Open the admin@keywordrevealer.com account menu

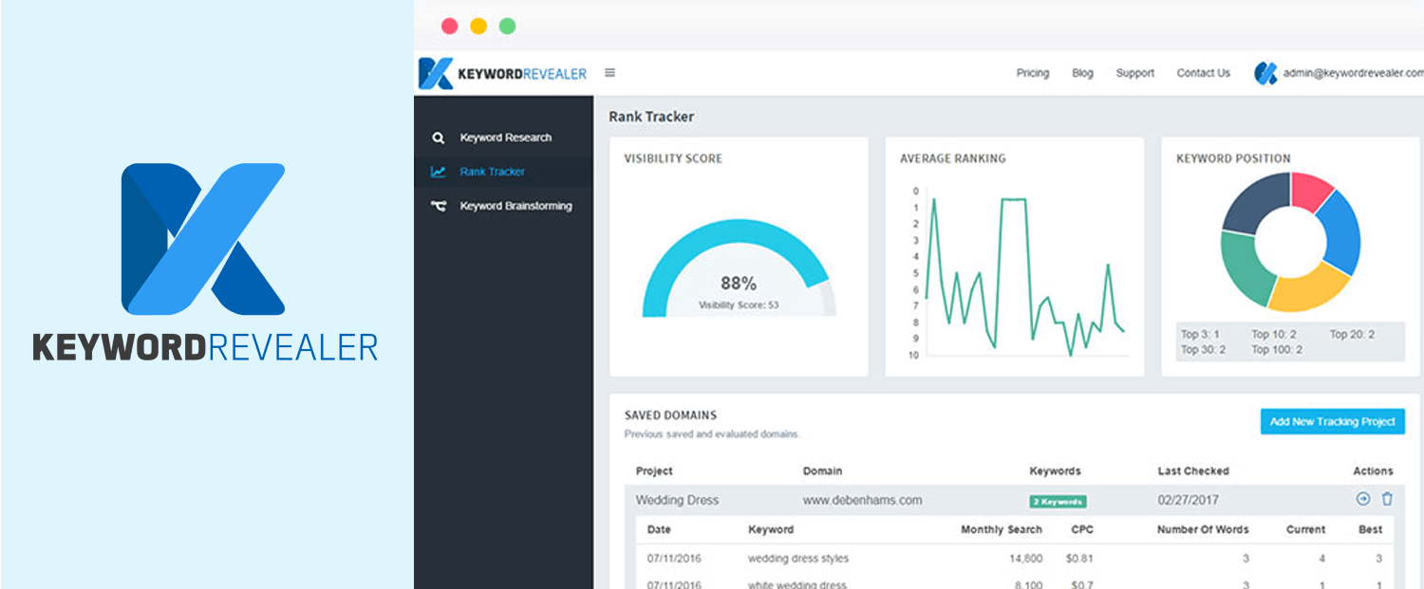pos(1352,73)
